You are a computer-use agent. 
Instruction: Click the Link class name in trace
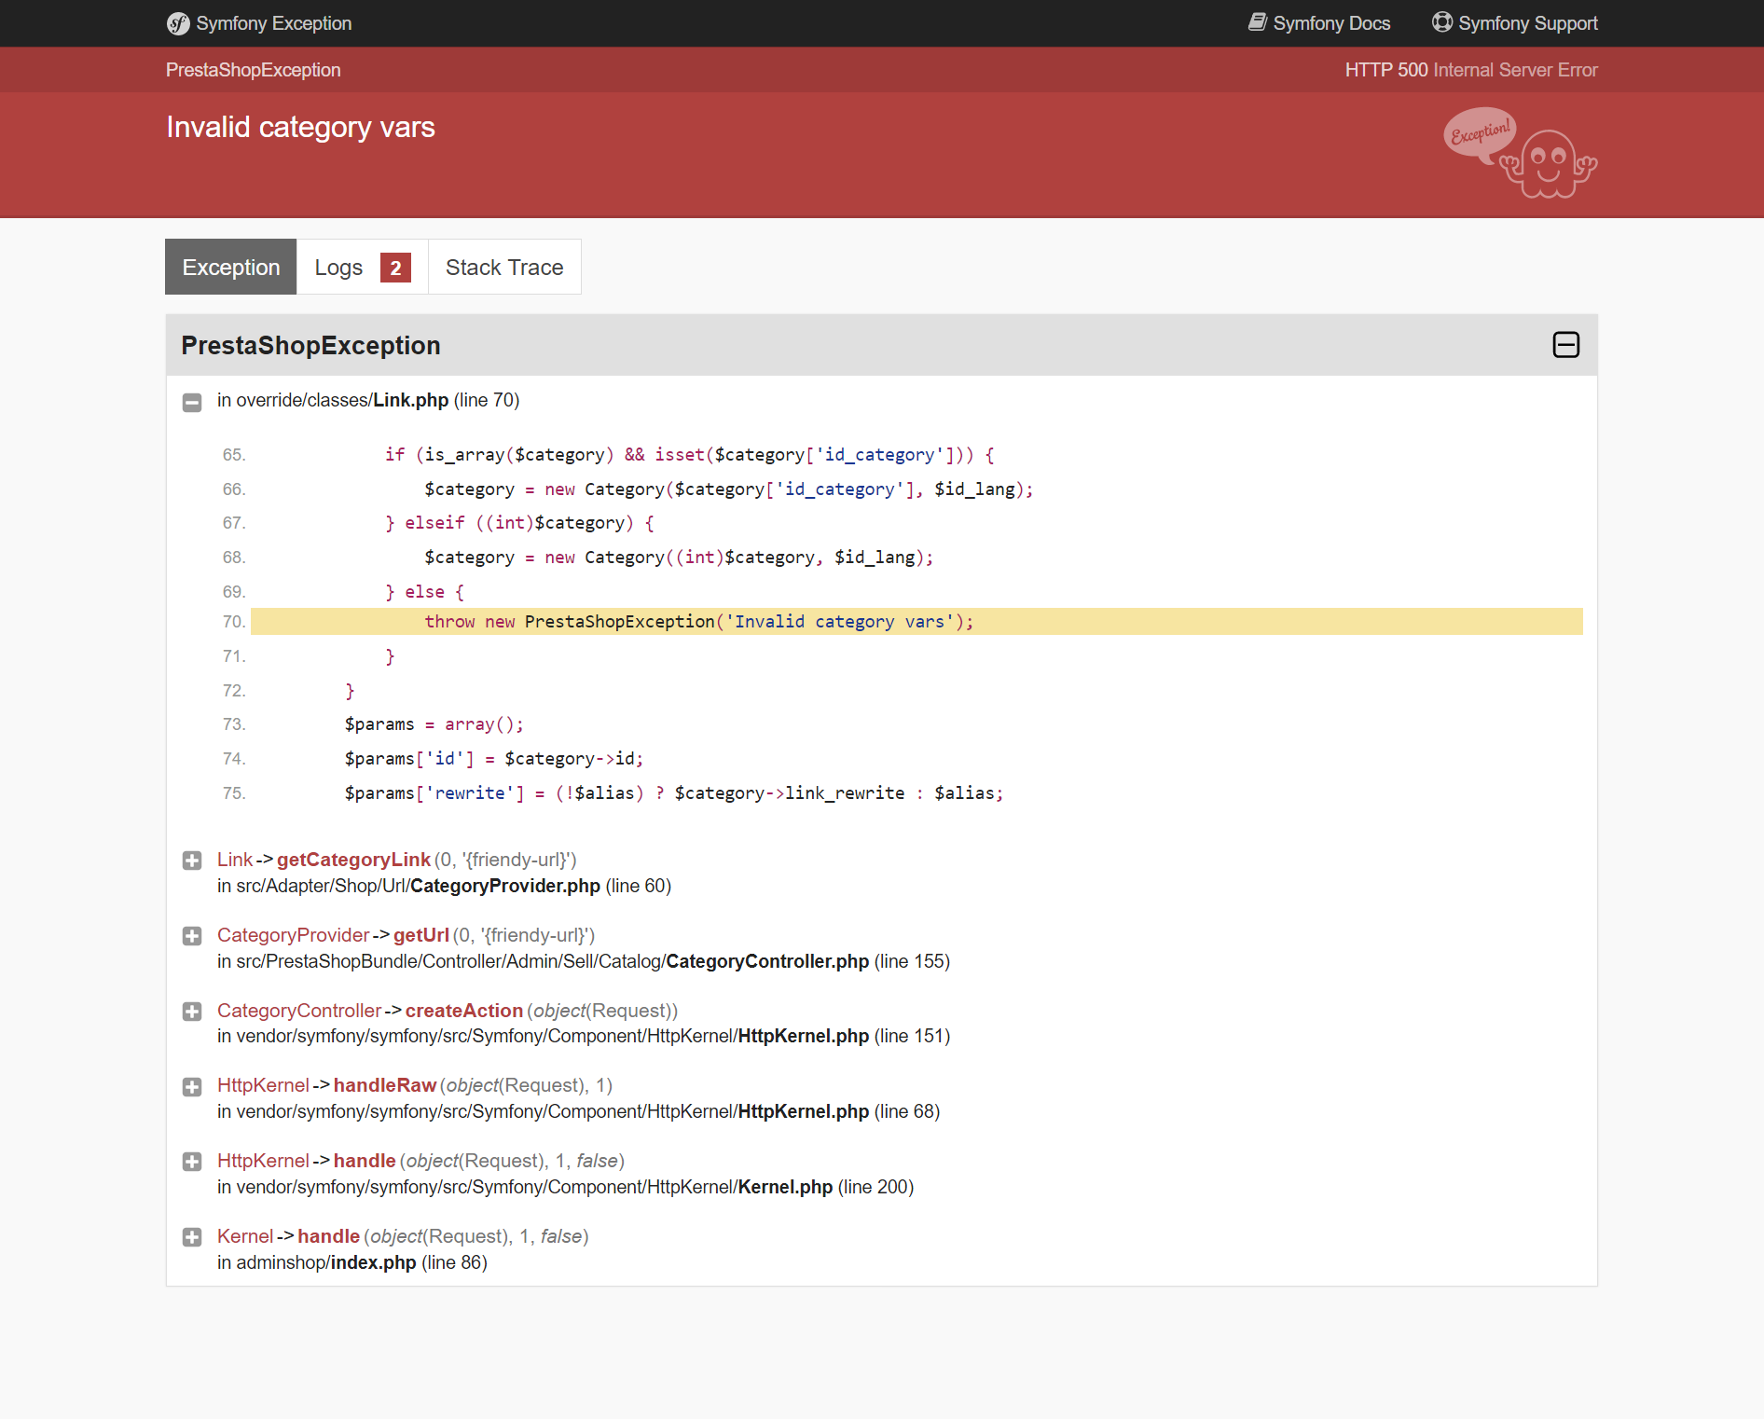[x=235, y=860]
